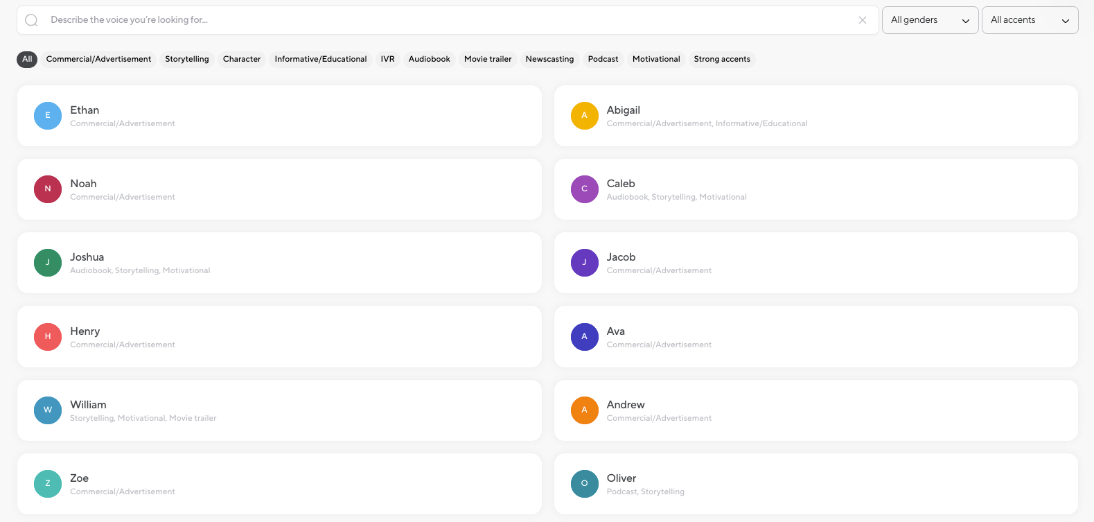Viewport: 1094px width, 522px height.
Task: Select the William voice card
Action: coord(279,410)
